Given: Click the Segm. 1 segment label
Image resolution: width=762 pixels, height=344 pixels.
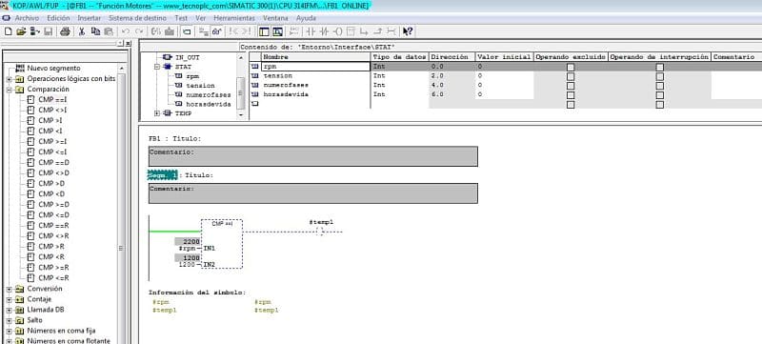Looking at the screenshot, I should 162,175.
